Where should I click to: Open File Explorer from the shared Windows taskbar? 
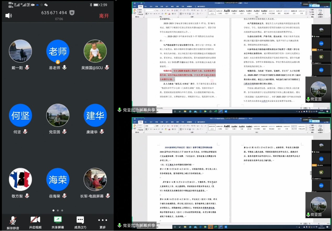click(x=185, y=111)
